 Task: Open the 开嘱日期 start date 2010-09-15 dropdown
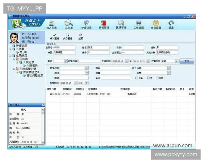click(126, 61)
